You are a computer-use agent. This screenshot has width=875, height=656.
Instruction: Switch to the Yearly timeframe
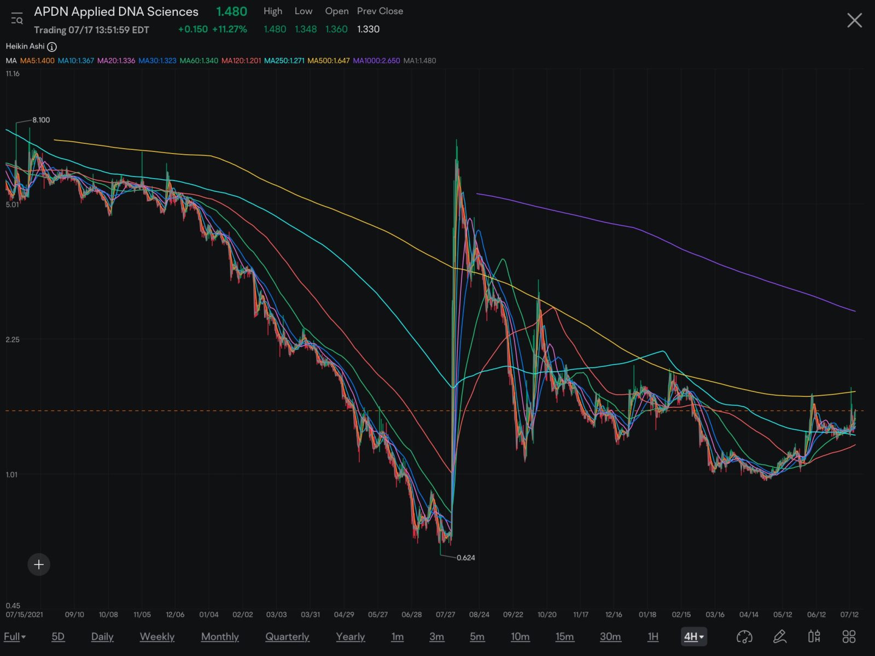click(x=351, y=636)
